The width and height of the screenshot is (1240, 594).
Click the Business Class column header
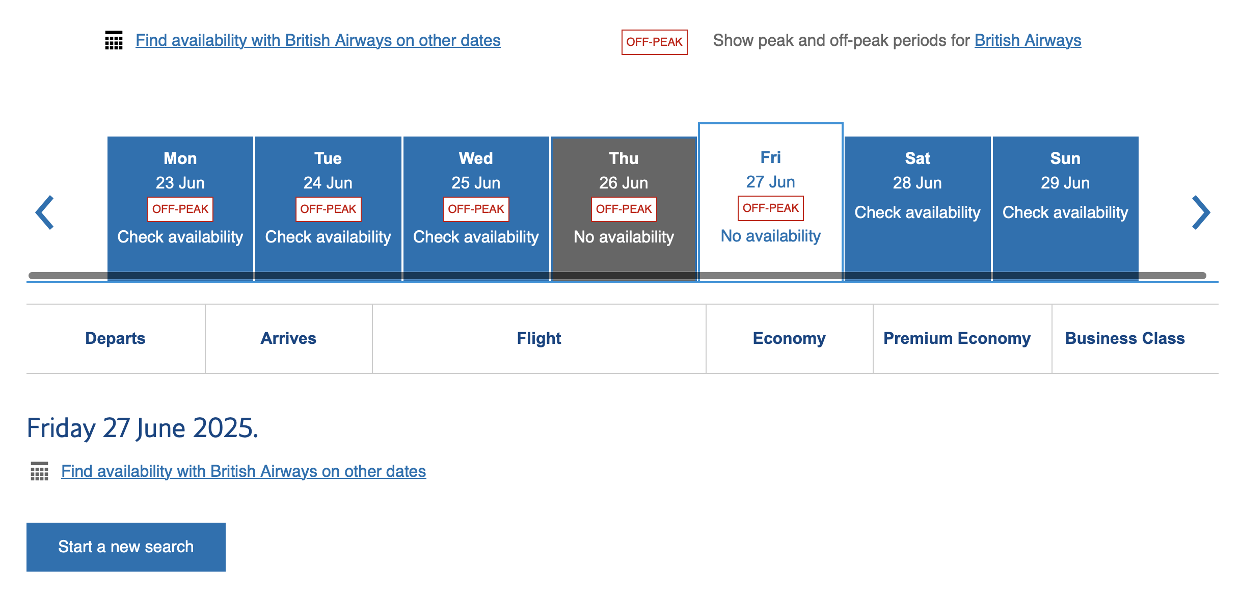[1125, 339]
